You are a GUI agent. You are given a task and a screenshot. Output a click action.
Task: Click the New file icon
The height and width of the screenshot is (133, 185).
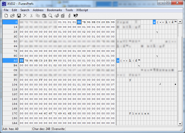[x=6, y=16]
